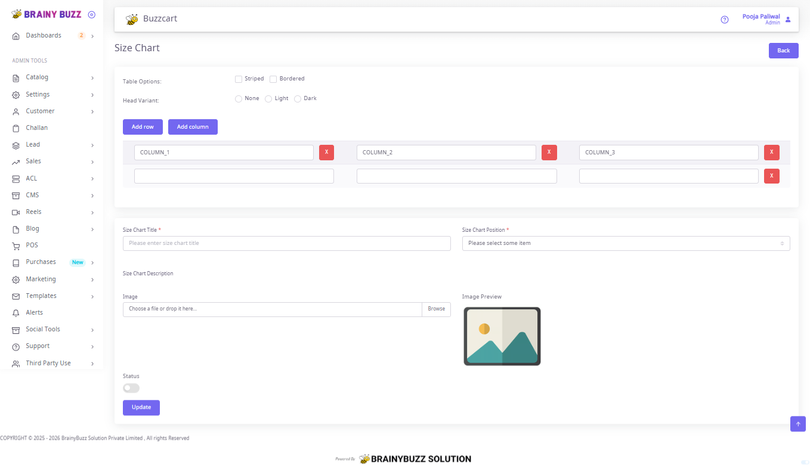This screenshot has height=469, width=810.
Task: Toggle the Status switch on
Action: tap(131, 388)
